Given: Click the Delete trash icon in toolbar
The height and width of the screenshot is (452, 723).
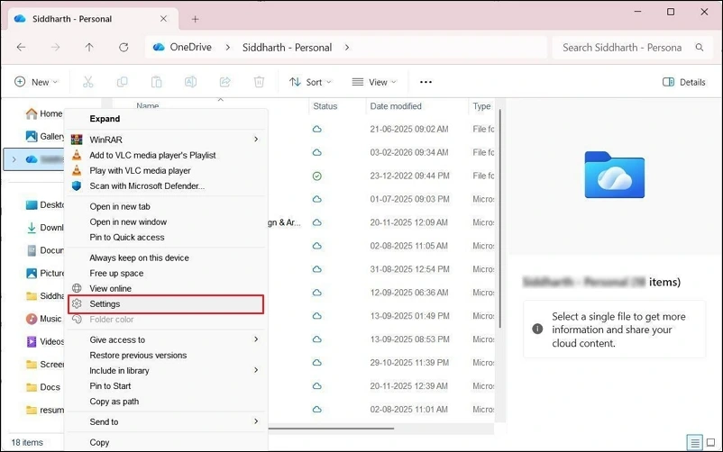Looking at the screenshot, I should pyautogui.click(x=259, y=82).
